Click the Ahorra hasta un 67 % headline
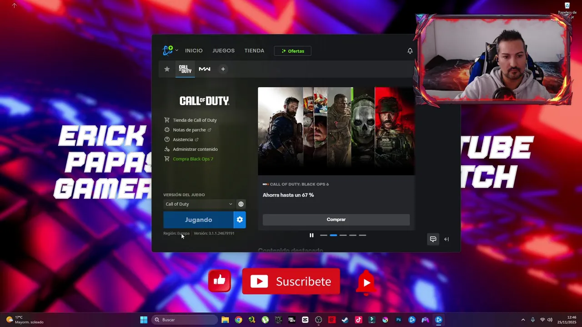The width and height of the screenshot is (582, 327). coord(288,195)
